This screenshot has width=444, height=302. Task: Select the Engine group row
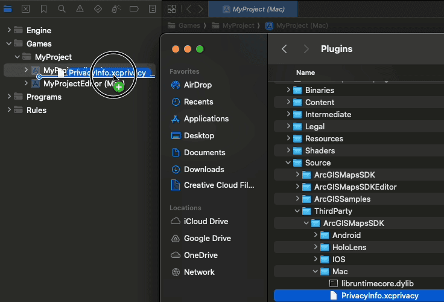click(x=79, y=30)
